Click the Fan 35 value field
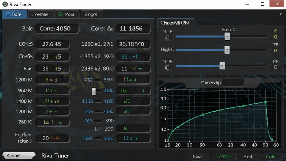 (x=52, y=69)
